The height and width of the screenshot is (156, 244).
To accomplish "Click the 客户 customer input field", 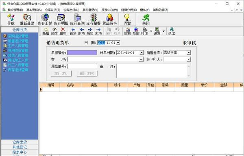I will click(x=103, y=59).
